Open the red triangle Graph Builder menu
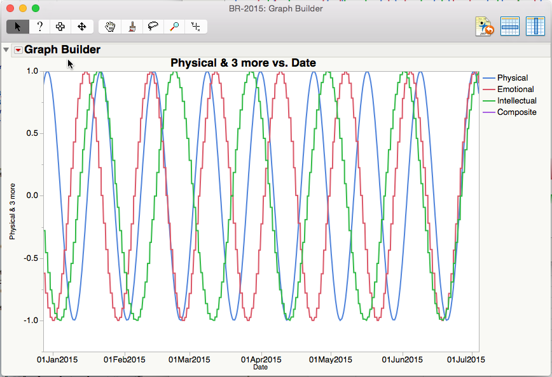This screenshot has height=377, width=552. (x=18, y=50)
